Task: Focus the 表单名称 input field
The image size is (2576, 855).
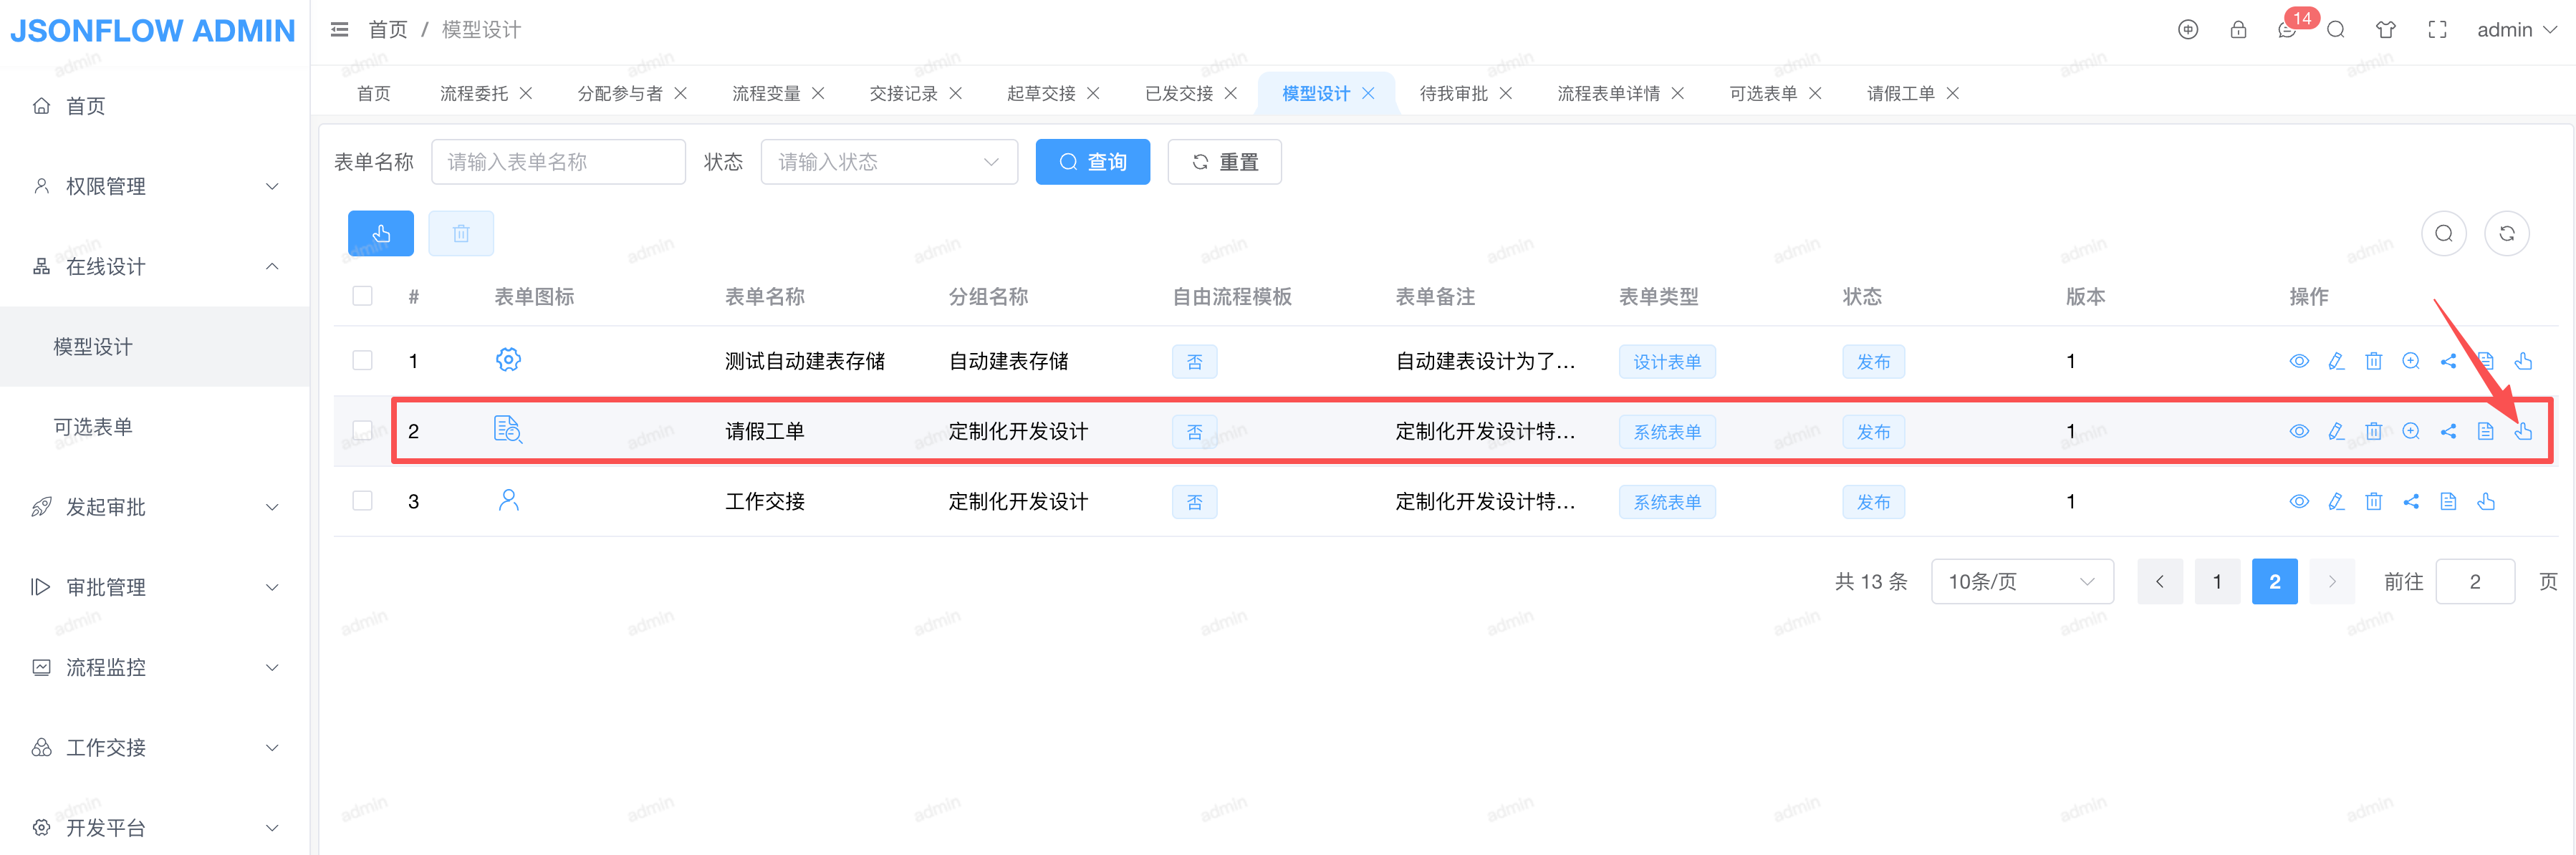Action: point(558,162)
